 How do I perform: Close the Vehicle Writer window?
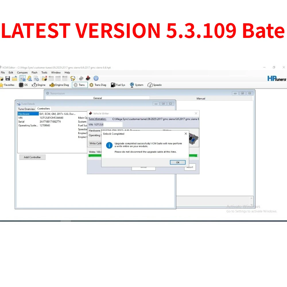pyautogui.click(x=196, y=113)
